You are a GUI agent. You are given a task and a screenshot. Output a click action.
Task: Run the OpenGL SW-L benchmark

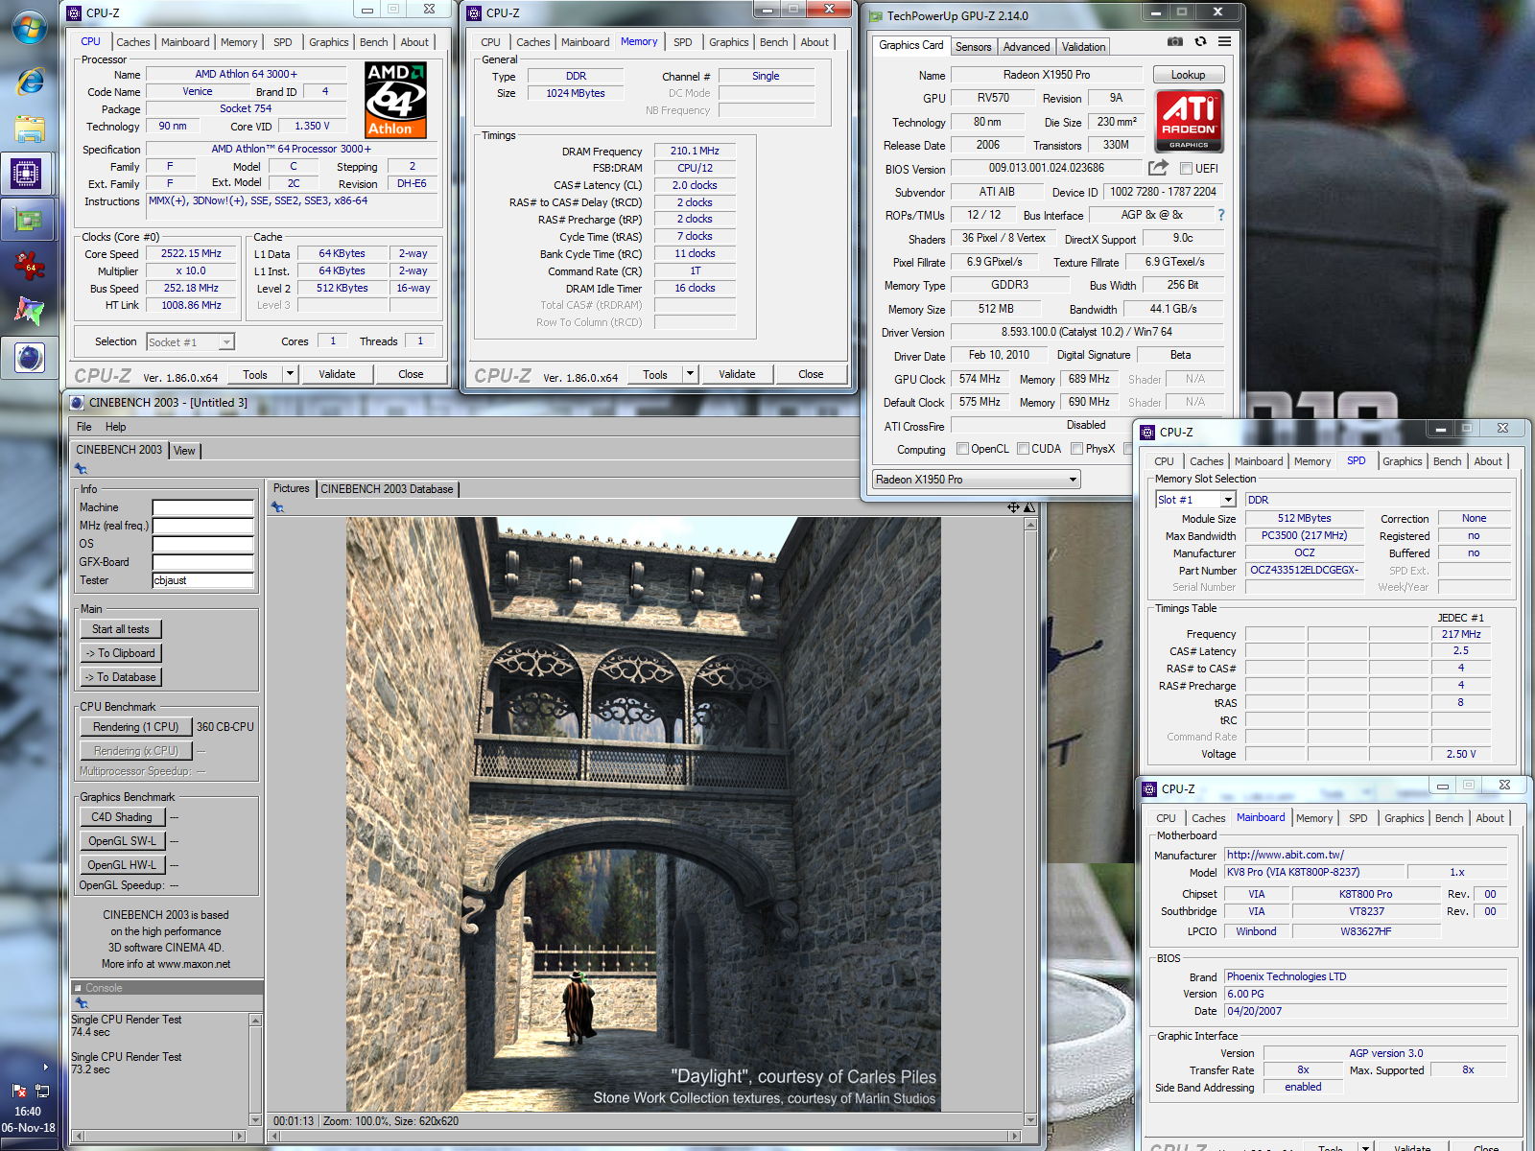tap(122, 841)
